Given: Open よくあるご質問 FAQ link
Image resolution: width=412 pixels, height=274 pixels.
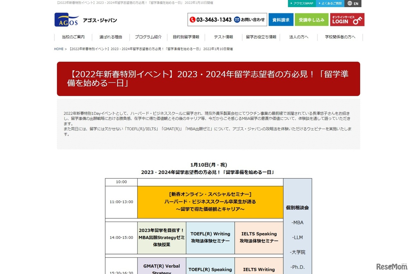Looking at the screenshot, I should coord(330,4).
